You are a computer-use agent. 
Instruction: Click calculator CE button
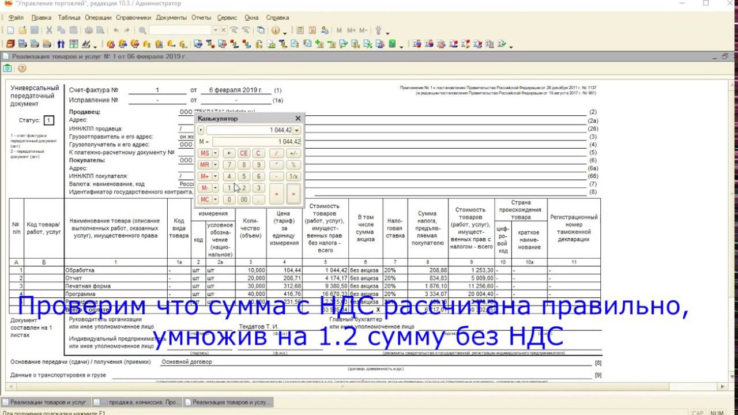pos(244,153)
